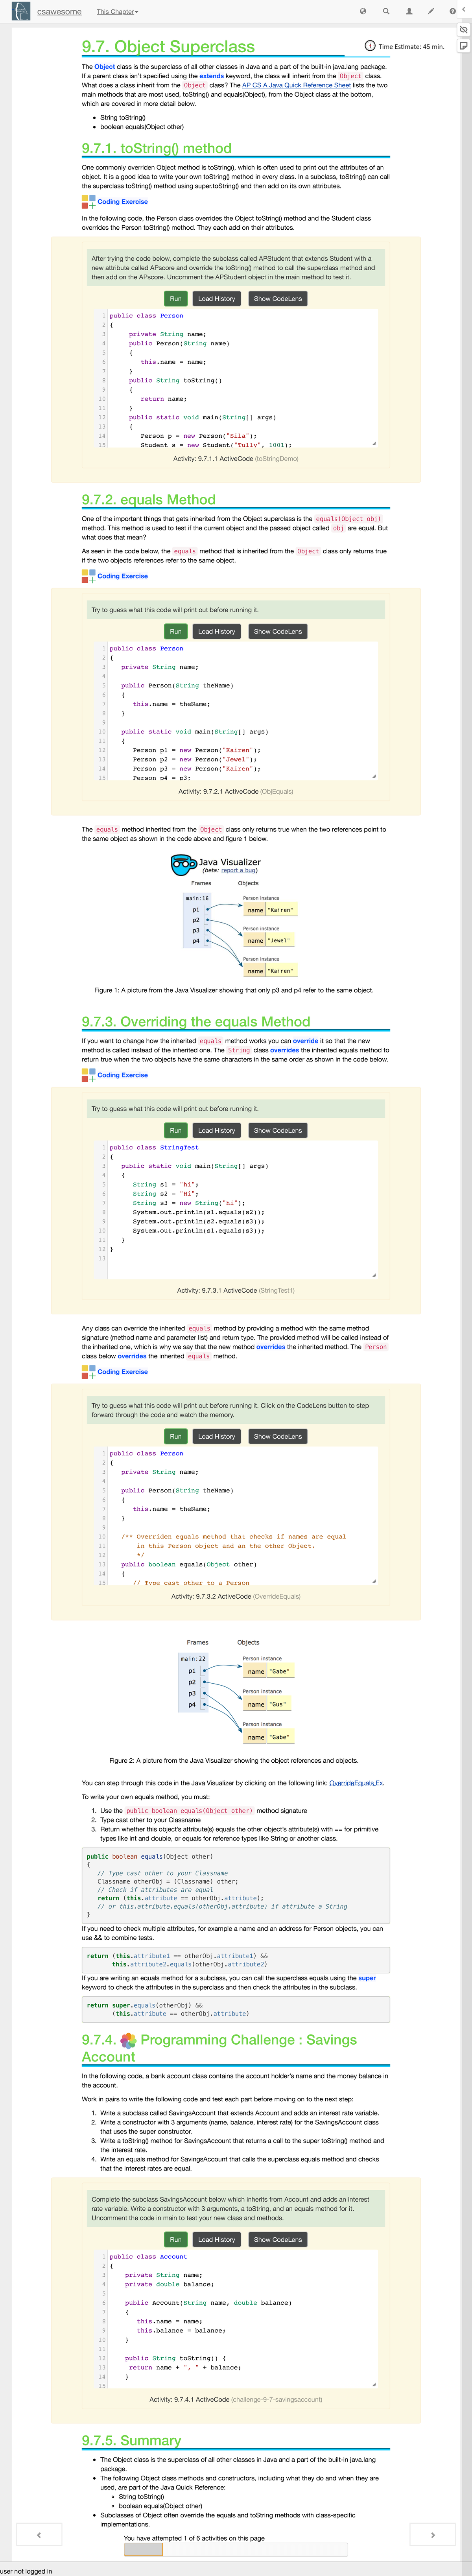Click resize handle of StringTest1 code editor
The image size is (472, 2576).
point(374,1275)
